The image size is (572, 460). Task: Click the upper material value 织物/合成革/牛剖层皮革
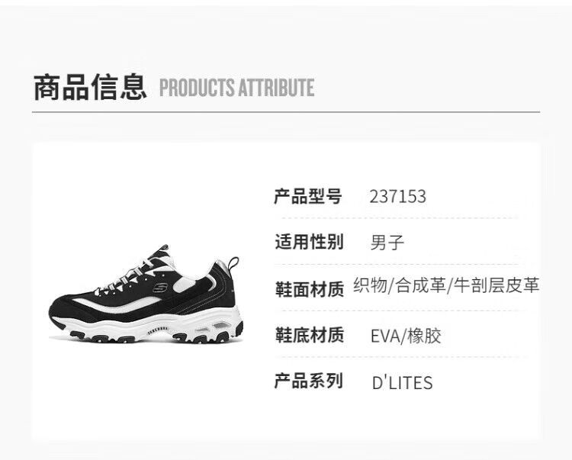[446, 285]
